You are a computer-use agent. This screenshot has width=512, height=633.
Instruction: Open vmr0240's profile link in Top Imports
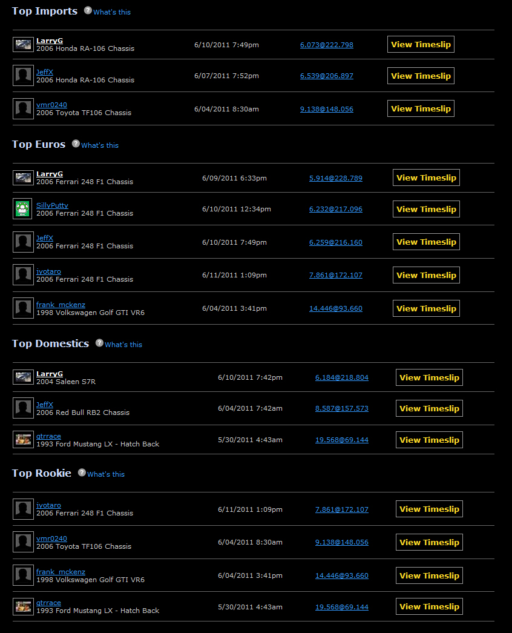(x=51, y=105)
